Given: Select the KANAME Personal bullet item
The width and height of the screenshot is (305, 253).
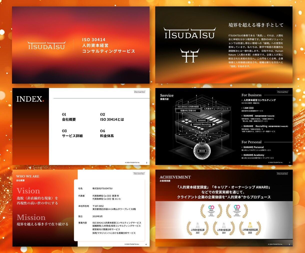Looking at the screenshot, I should click(x=256, y=149).
